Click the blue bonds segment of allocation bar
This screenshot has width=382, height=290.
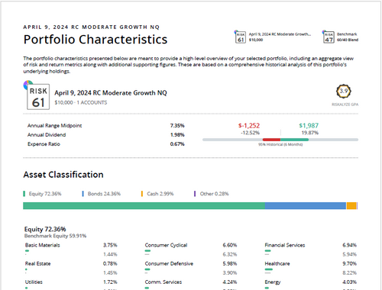pos(306,206)
